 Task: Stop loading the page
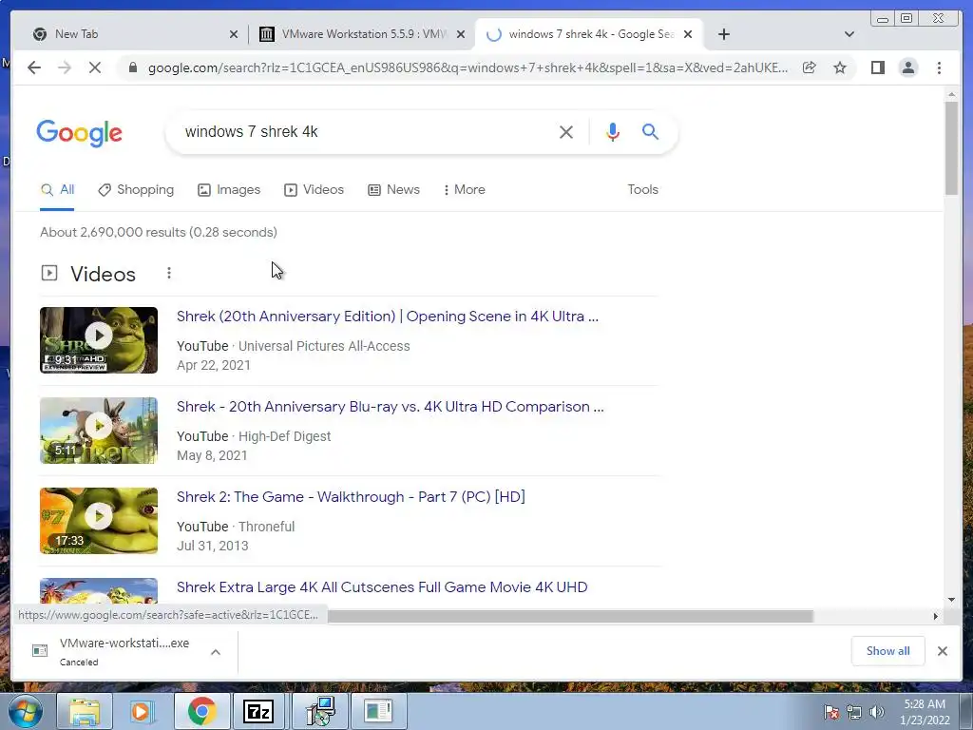point(95,67)
